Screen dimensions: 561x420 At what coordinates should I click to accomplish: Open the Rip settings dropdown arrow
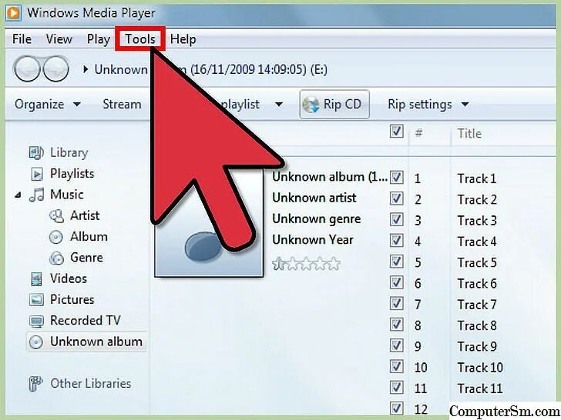pyautogui.click(x=465, y=105)
